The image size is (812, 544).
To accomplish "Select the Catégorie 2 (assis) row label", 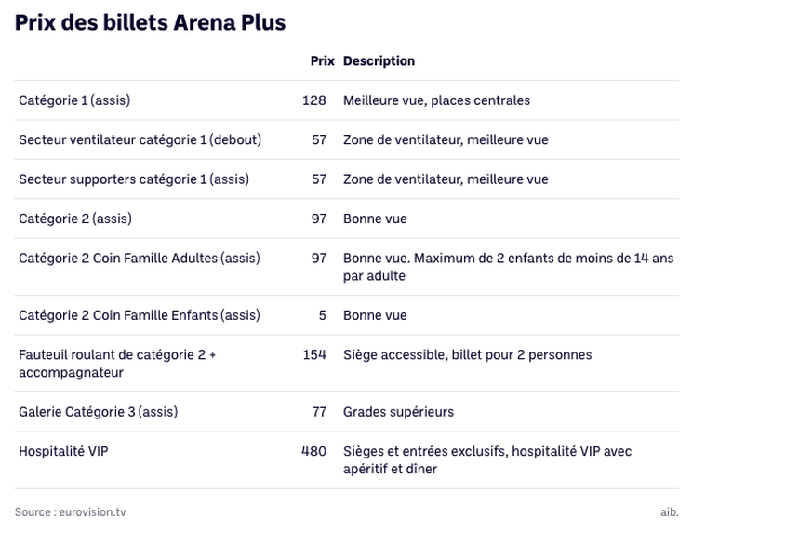I will [75, 219].
